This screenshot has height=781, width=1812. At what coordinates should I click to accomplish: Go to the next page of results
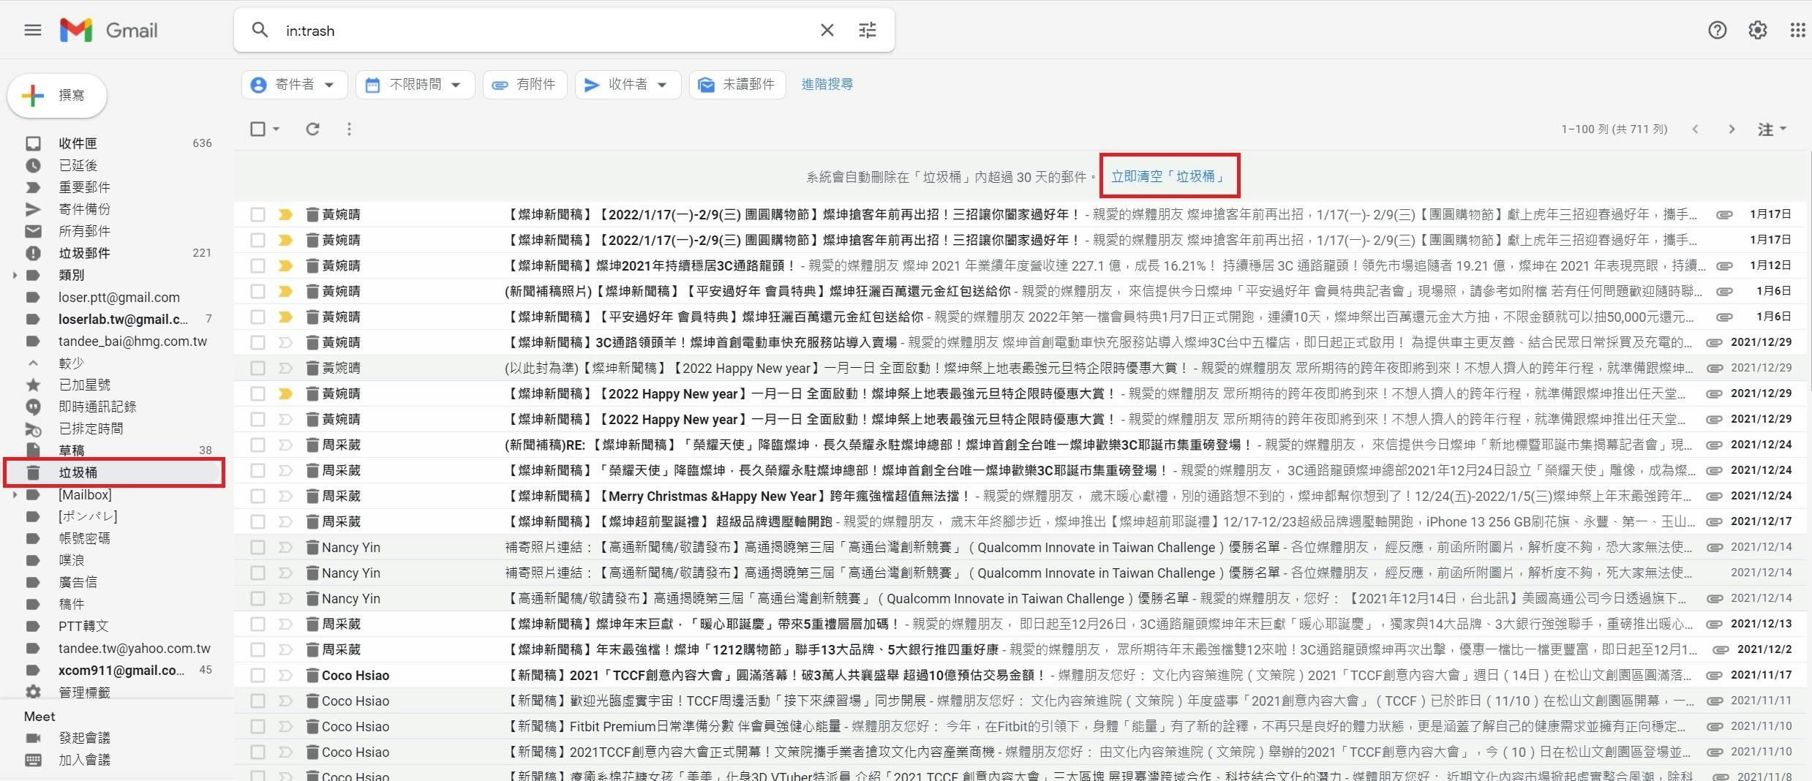coord(1732,129)
